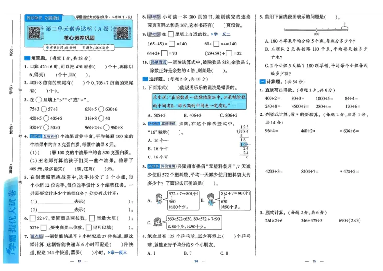The width and height of the screenshot is (383, 271).
Task: Click the left QR code in the header
Action: coord(34,33)
